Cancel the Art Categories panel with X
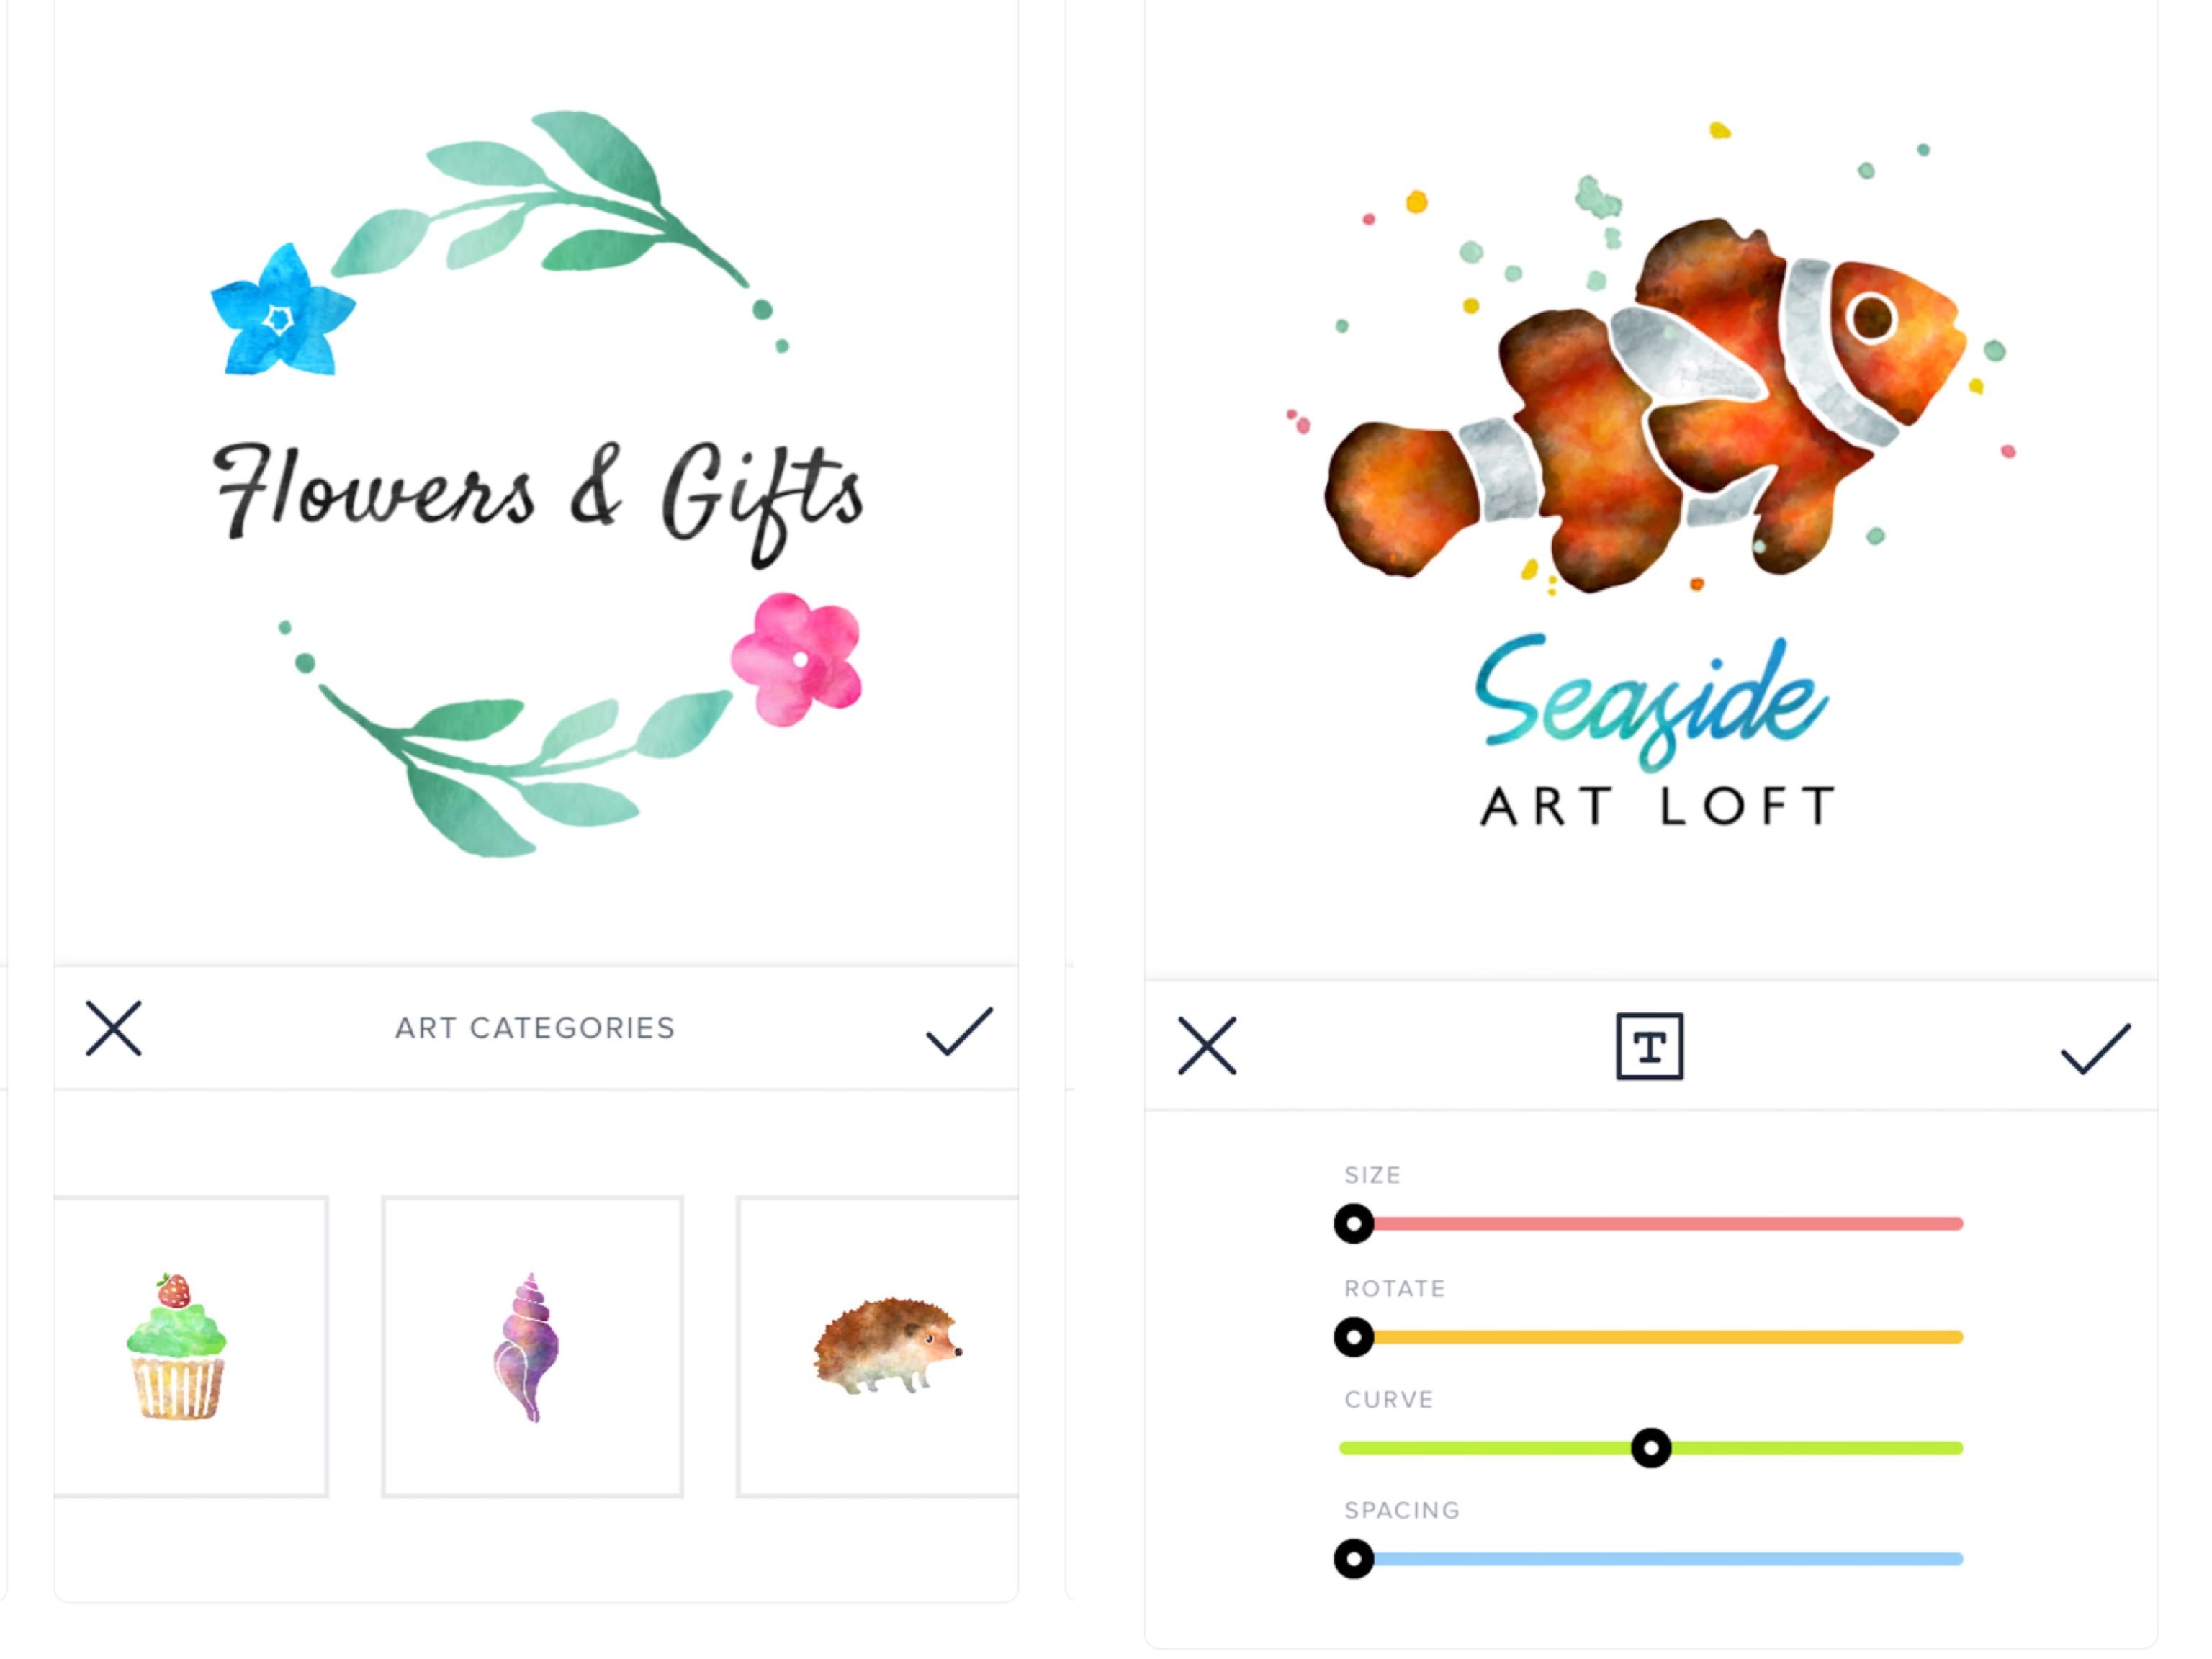This screenshot has height=1659, width=2212. pyautogui.click(x=113, y=1028)
